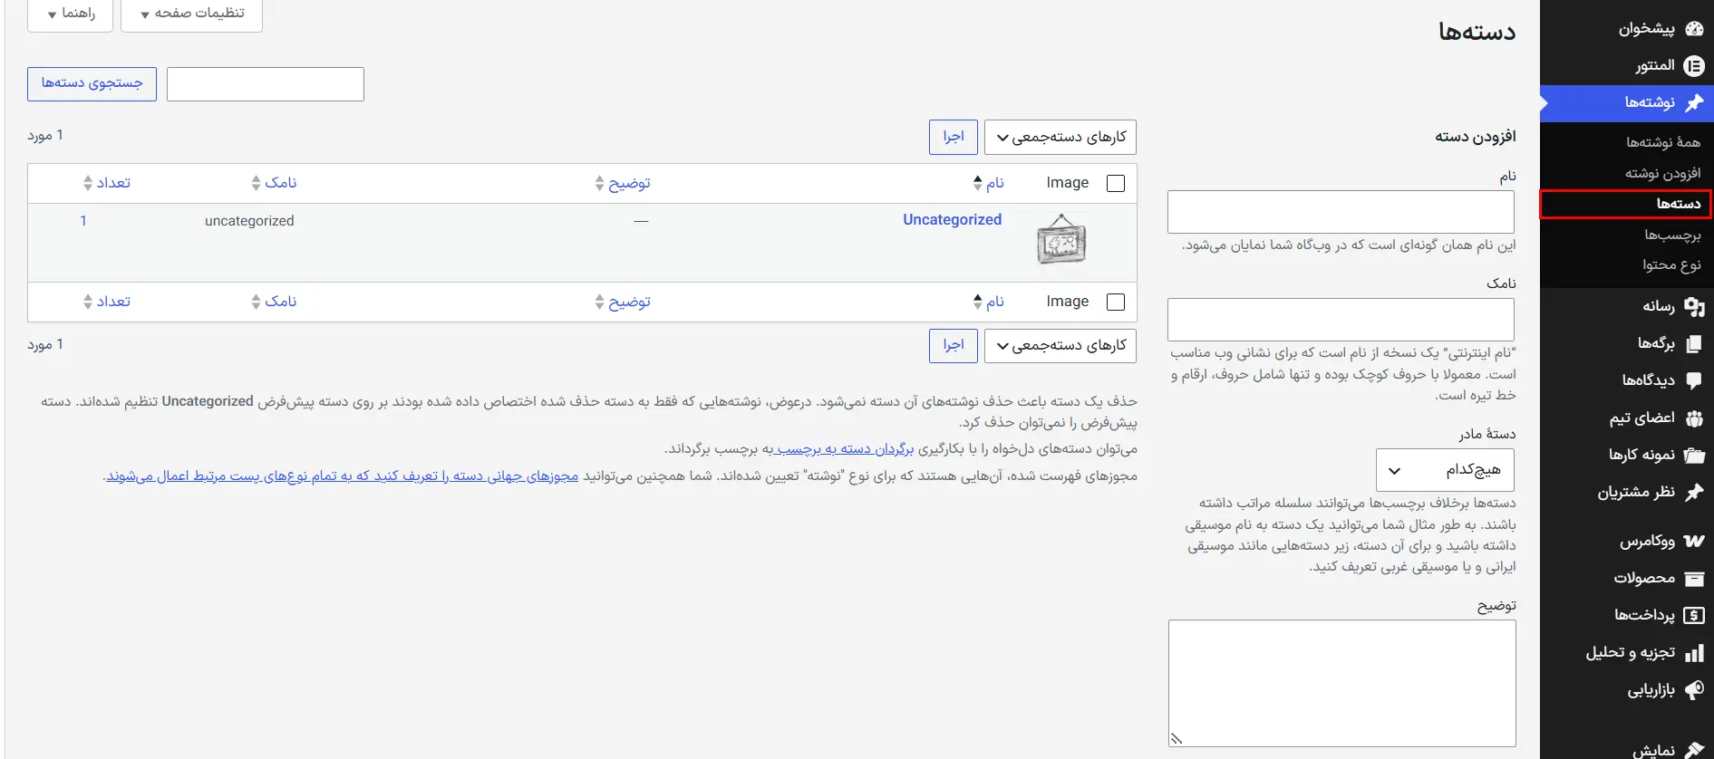1714x759 pixels.
Task: Click the top اجرا apply button
Action: [x=954, y=138]
